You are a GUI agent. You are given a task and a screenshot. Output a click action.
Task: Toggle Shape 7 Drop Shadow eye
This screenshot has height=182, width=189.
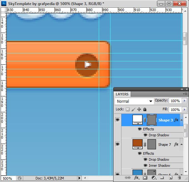[145, 159]
